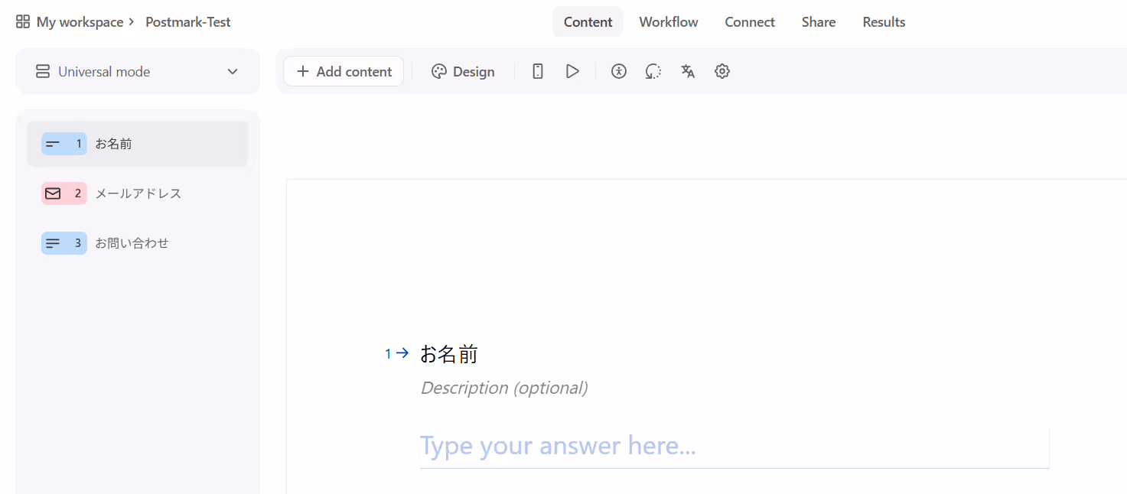Click the Type your answer here field
Image resolution: width=1127 pixels, height=494 pixels.
click(735, 446)
